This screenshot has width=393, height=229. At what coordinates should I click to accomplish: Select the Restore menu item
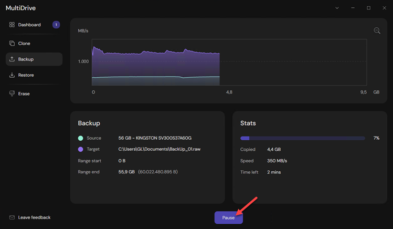pyautogui.click(x=26, y=75)
